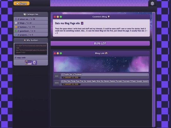
Task: Click the January 20, 2026 date label
Action: coord(71,84)
